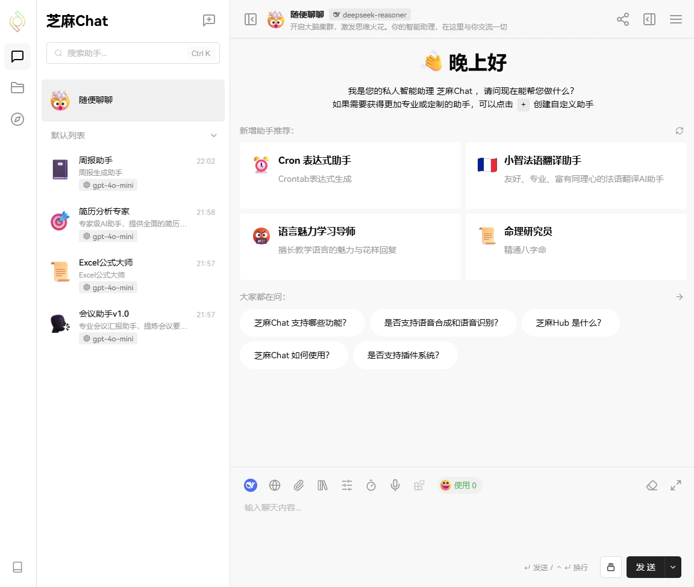This screenshot has width=694, height=587.
Task: Select the Cron 表达式助手 card
Action: [x=350, y=176]
